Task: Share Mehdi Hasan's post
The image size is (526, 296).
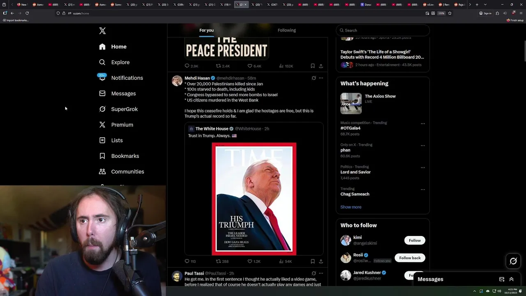Action: pos(321,261)
